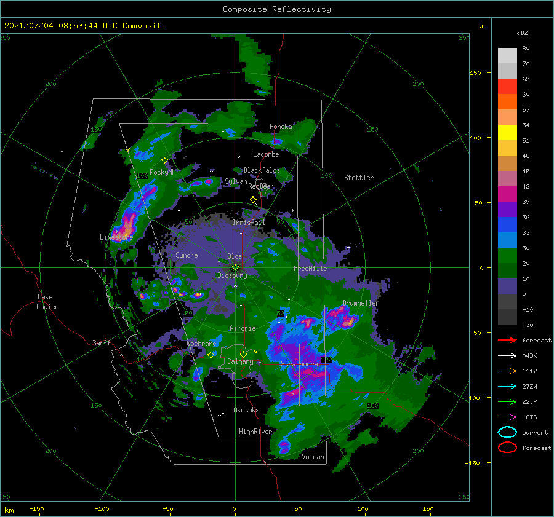Screen dimensions: 554x517
Task: Click the purple swatch between 39 and 36 dBZ
Action: [507, 209]
